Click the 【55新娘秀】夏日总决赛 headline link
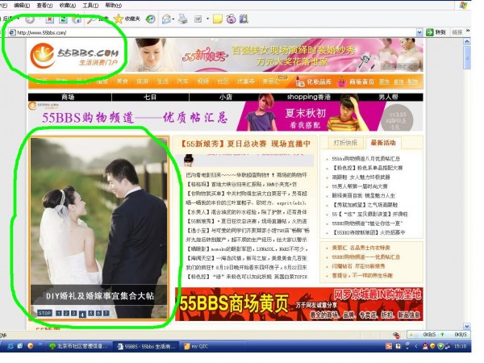 click(x=244, y=144)
